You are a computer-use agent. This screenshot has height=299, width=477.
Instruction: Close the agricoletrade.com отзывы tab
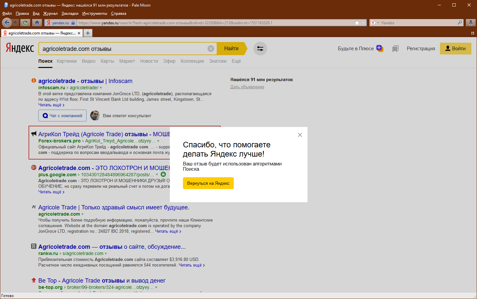79,33
